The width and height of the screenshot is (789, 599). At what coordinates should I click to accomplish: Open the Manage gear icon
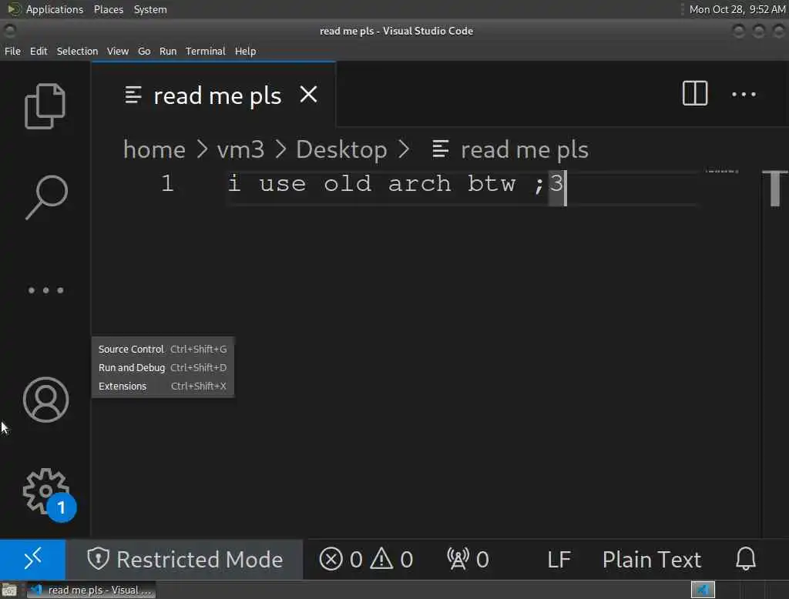point(47,493)
